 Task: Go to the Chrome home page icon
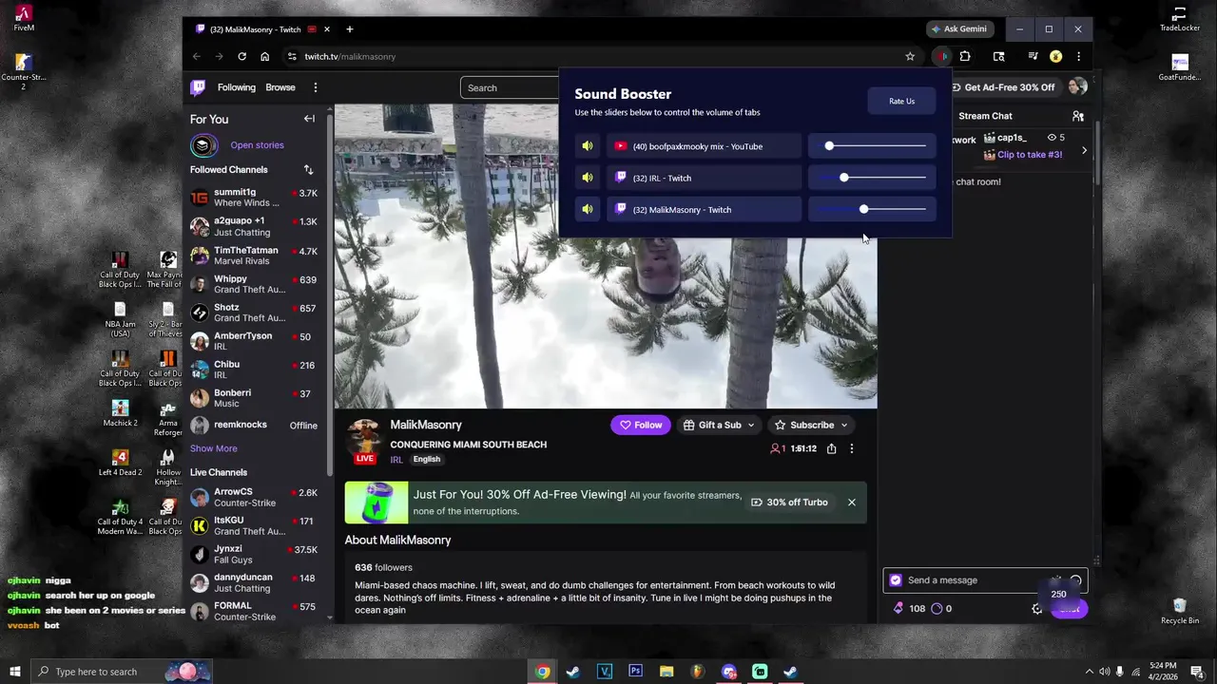coord(264,56)
